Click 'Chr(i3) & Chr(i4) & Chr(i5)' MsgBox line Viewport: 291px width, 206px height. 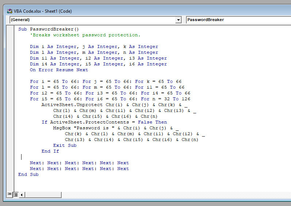[x=132, y=140]
